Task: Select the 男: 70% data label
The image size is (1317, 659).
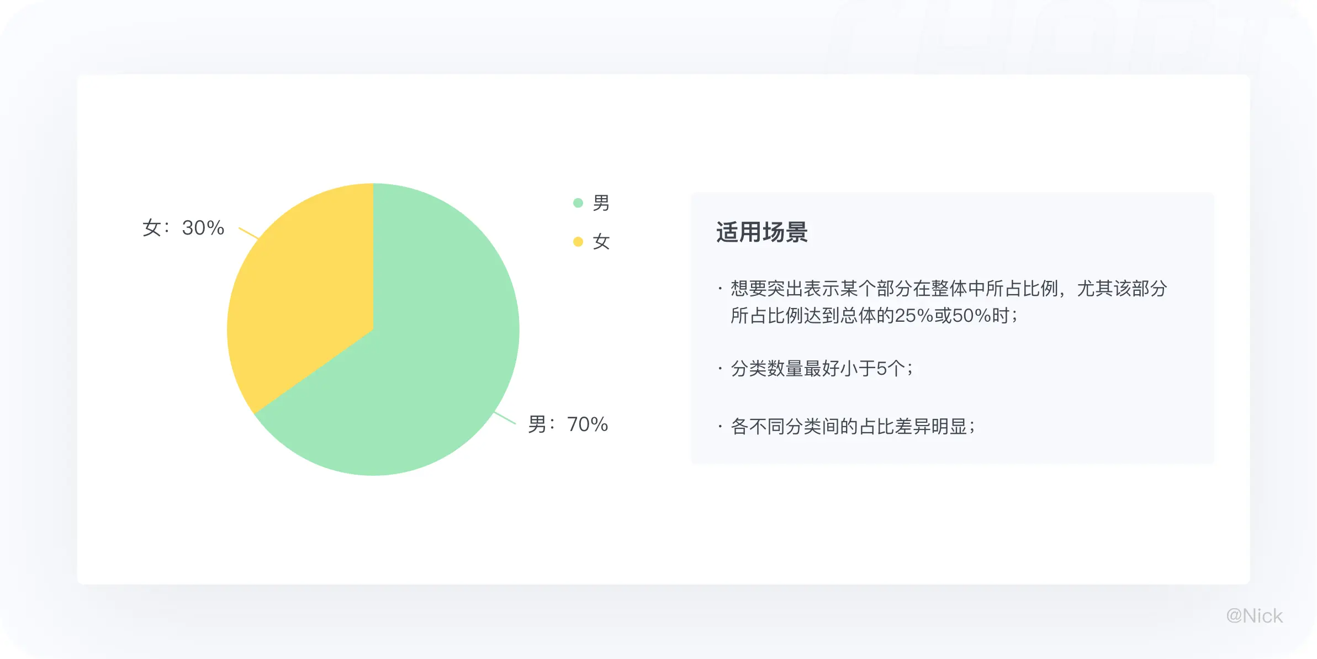Action: click(x=568, y=424)
